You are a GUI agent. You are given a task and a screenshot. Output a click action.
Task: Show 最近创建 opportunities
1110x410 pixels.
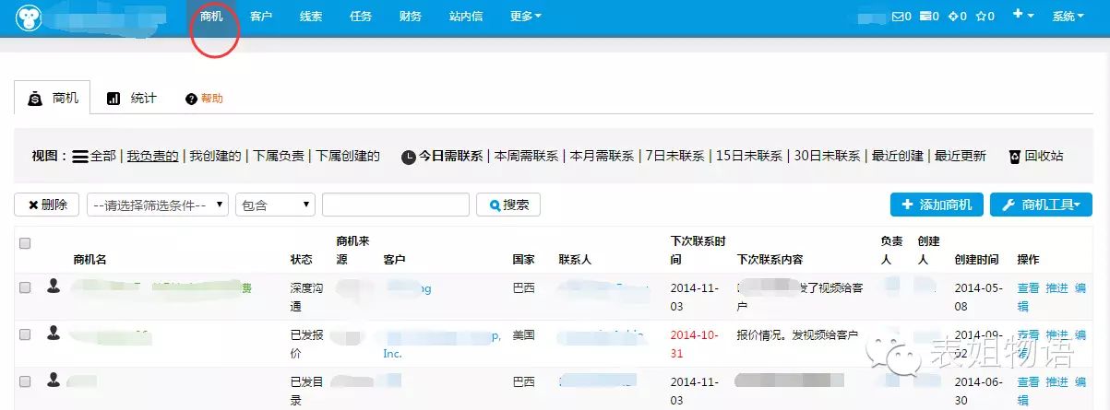click(898, 156)
